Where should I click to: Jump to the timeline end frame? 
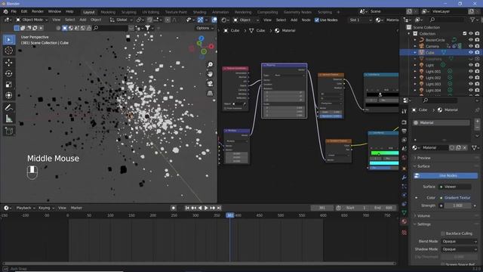tap(219, 208)
